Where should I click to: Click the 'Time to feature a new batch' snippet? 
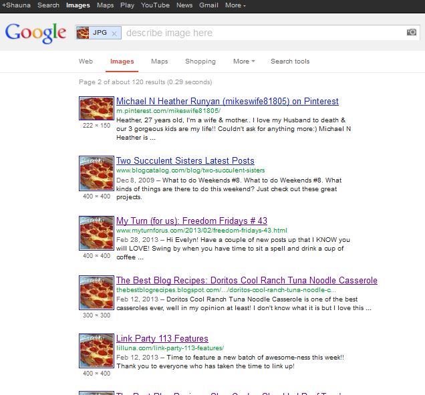231,362
